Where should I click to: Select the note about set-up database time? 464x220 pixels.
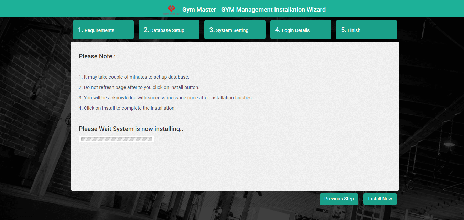click(x=134, y=77)
